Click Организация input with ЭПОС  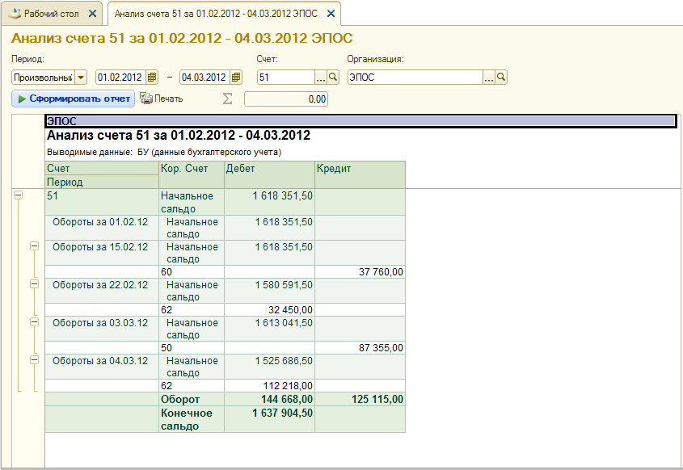point(415,78)
